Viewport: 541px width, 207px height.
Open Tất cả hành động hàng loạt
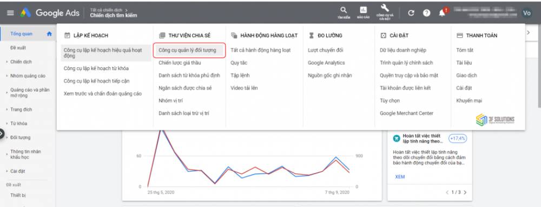click(x=261, y=50)
